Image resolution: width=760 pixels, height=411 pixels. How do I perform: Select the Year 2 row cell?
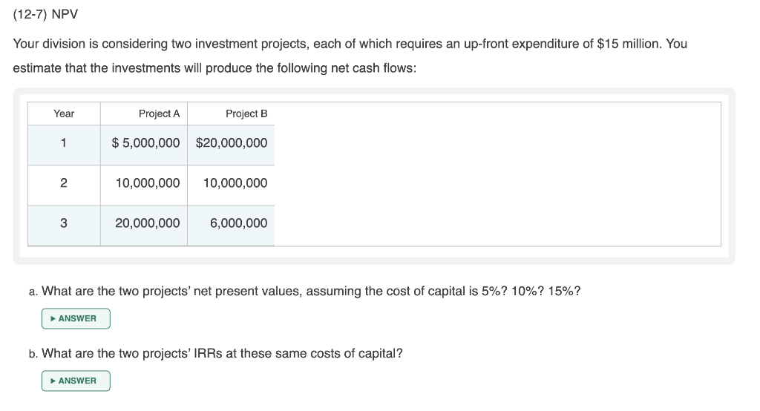[x=64, y=183]
